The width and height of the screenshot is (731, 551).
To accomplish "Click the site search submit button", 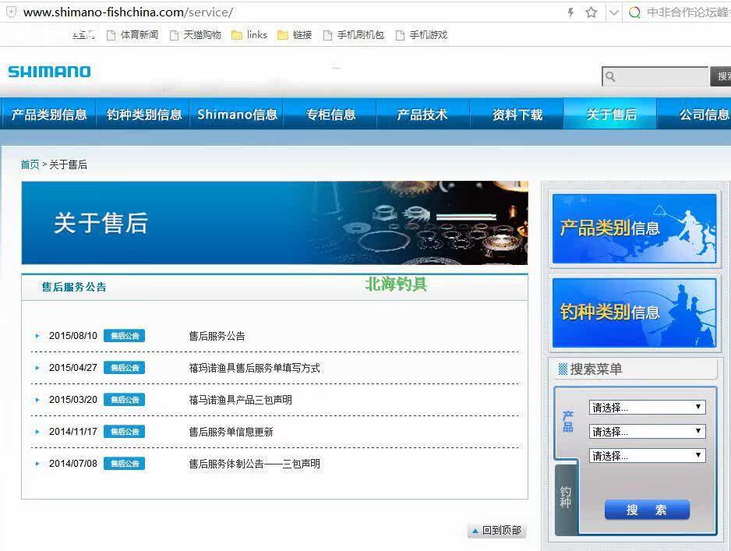I will point(720,76).
